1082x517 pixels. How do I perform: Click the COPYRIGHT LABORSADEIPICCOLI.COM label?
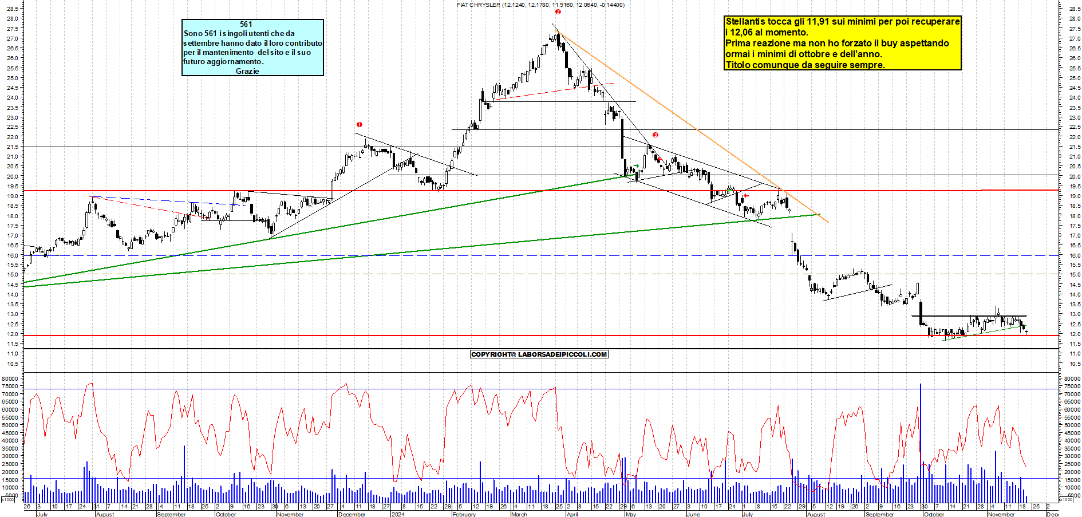pyautogui.click(x=539, y=354)
